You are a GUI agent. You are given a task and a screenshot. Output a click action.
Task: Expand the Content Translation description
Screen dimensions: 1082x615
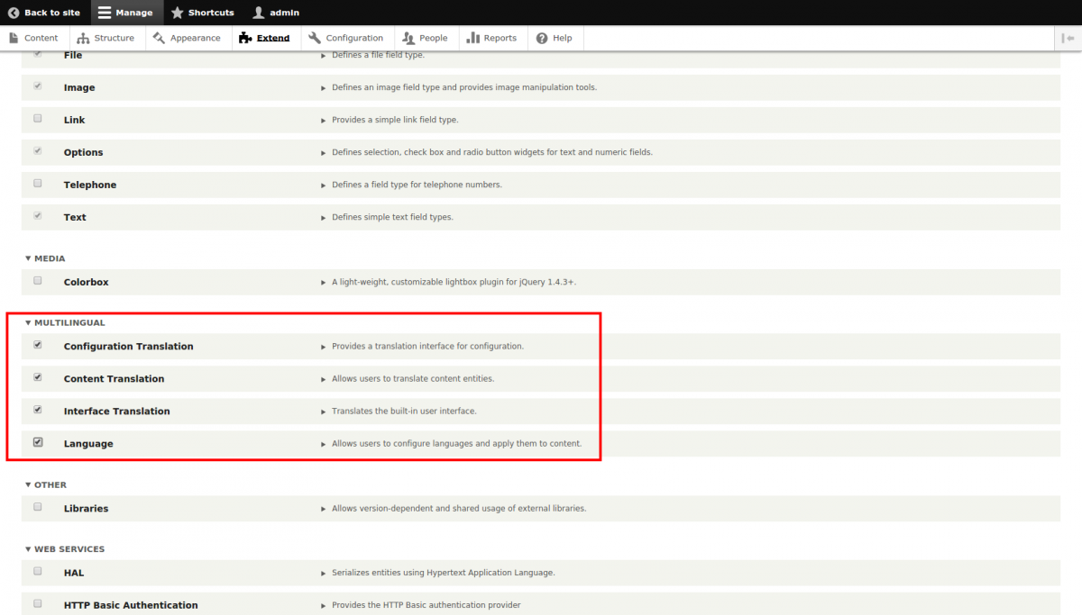click(x=408, y=378)
